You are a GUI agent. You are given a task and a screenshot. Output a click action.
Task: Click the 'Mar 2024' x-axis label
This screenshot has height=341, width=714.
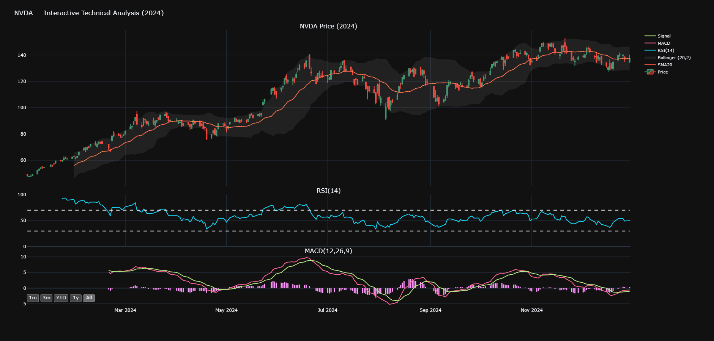125,310
